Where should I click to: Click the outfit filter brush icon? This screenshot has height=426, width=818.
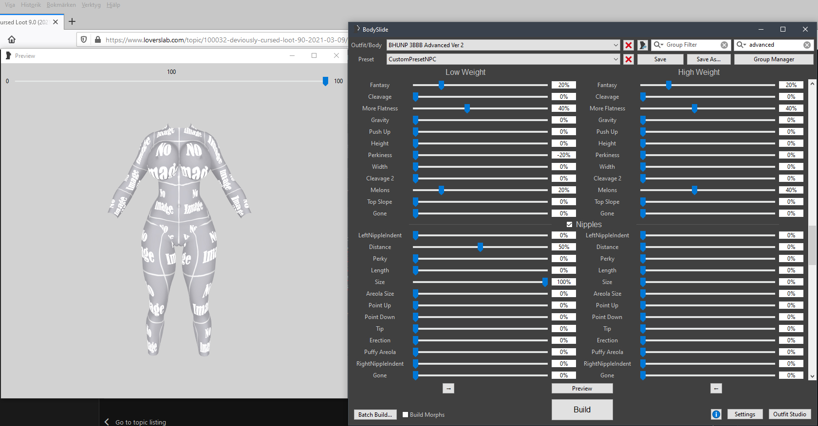tap(643, 45)
